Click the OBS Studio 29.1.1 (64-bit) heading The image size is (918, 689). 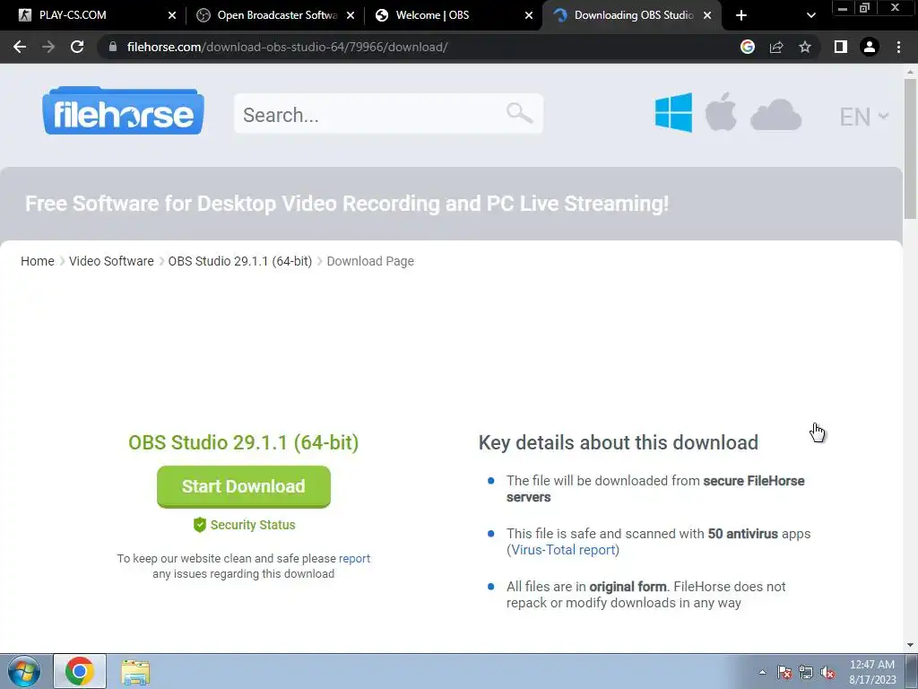coord(244,442)
